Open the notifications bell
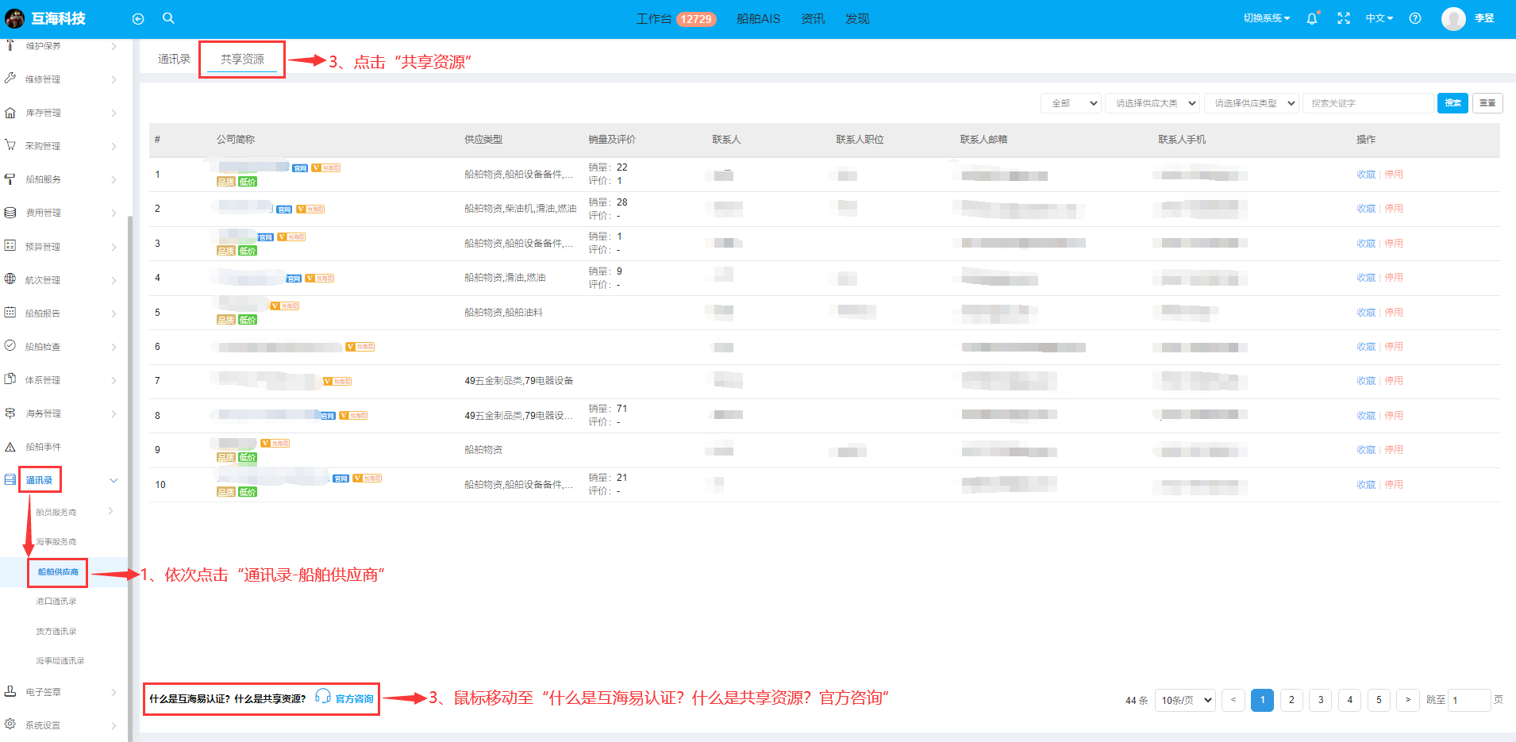 (1312, 18)
